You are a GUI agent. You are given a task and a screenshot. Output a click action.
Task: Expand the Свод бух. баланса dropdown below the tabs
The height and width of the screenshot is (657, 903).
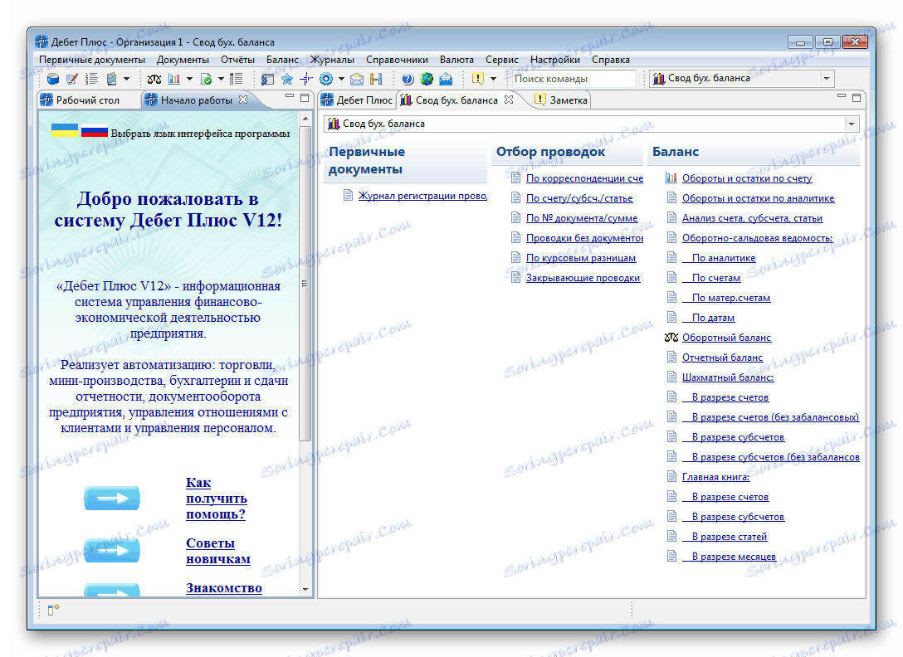pos(852,124)
